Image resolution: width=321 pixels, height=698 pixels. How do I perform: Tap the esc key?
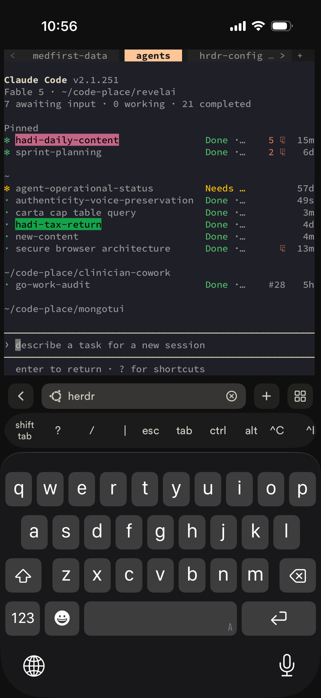click(x=151, y=430)
